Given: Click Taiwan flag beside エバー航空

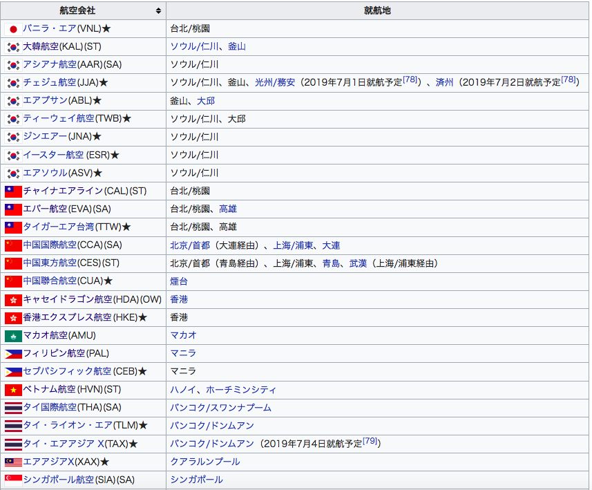Looking at the screenshot, I should (13, 209).
